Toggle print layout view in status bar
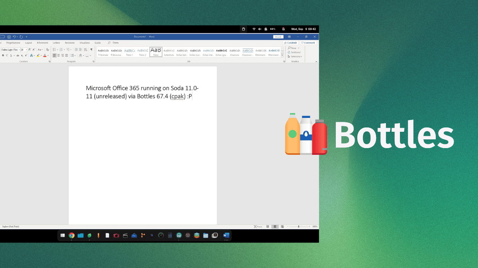478x268 pixels. pyautogui.click(x=275, y=227)
